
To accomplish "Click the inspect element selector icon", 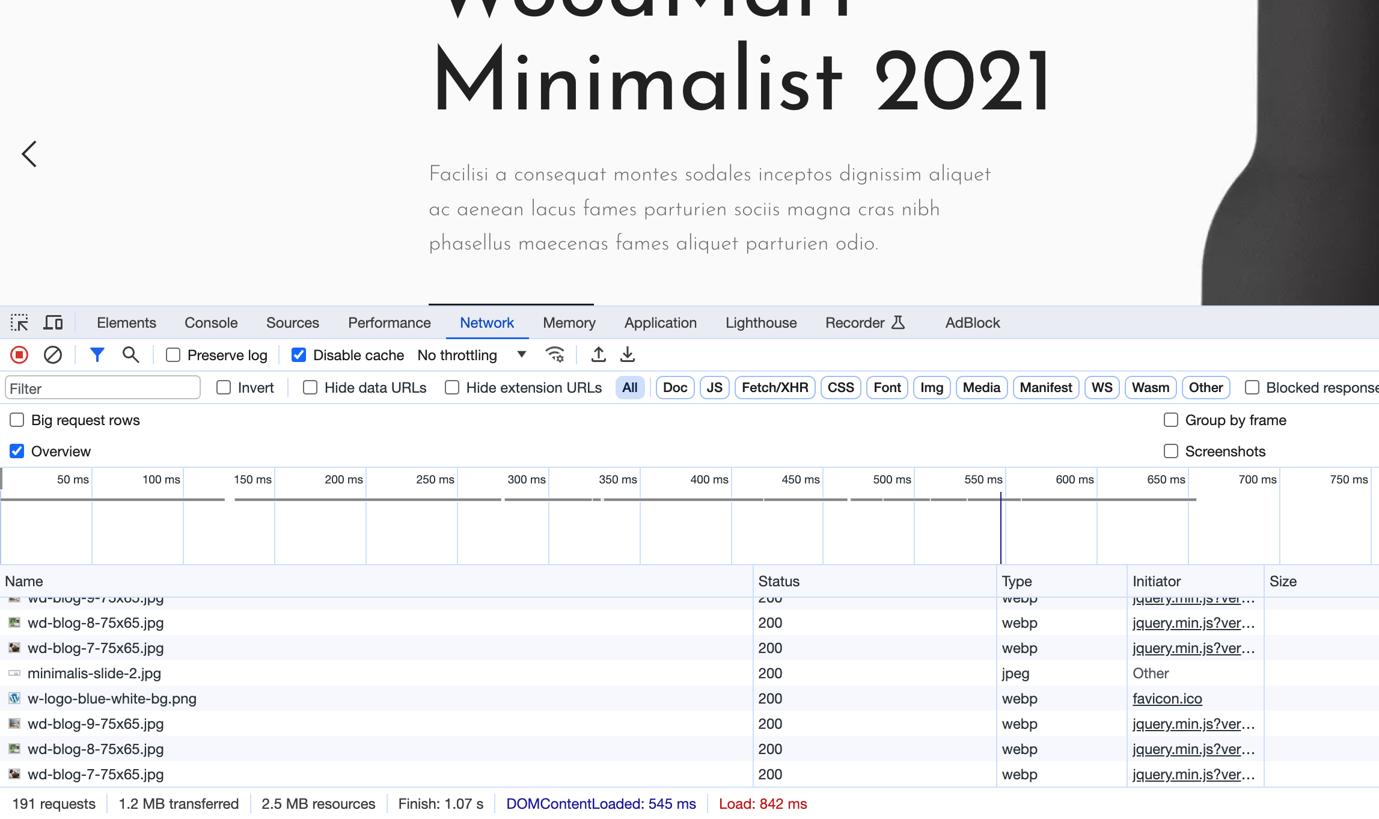I will 19,323.
